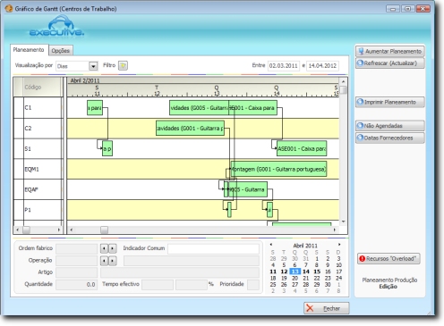Expand the Visualização por dropdown
This screenshot has width=444, height=326.
point(93,66)
